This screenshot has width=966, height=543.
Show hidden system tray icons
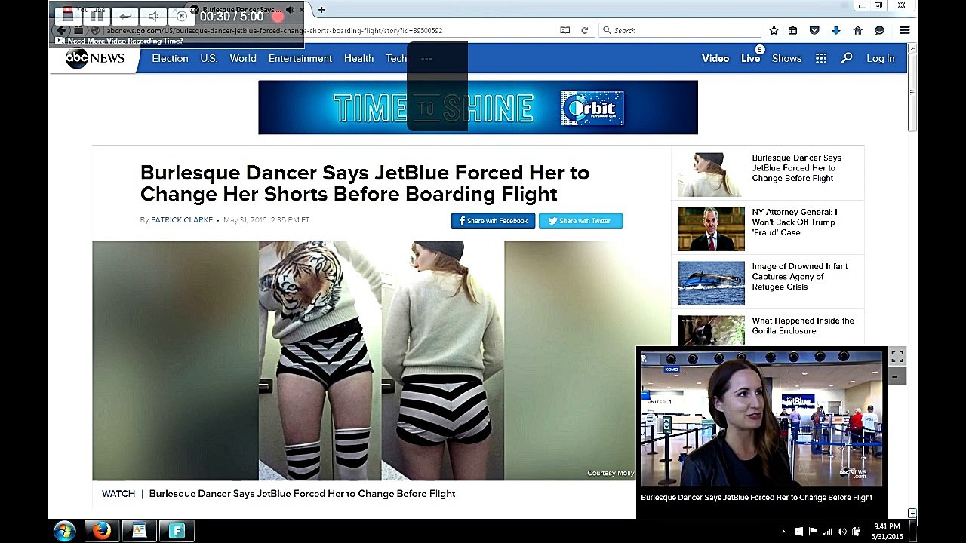coord(783,532)
